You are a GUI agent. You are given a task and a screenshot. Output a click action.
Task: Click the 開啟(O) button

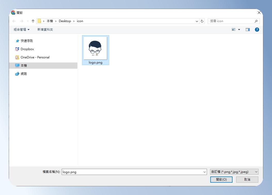pyautogui.click(x=221, y=180)
